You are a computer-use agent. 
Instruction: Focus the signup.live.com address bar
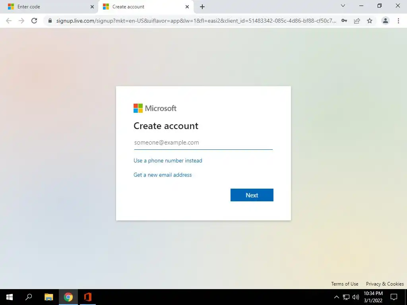tap(196, 21)
